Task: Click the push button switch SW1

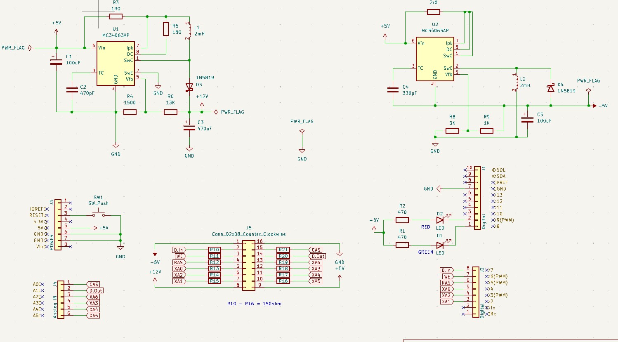Action: (x=99, y=214)
